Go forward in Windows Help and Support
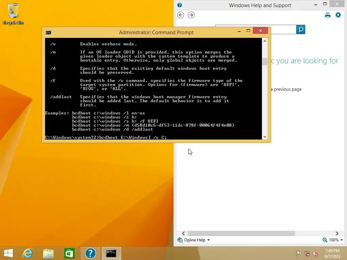Viewport: 347px width, 260px height. tap(191, 15)
